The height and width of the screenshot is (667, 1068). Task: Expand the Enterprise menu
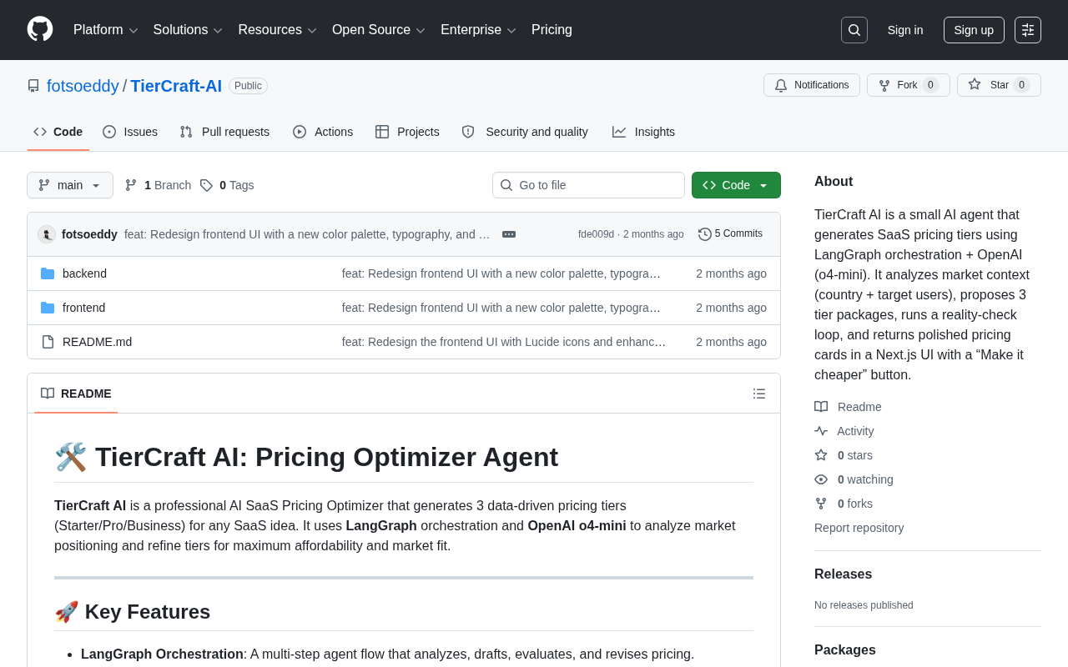478,30
